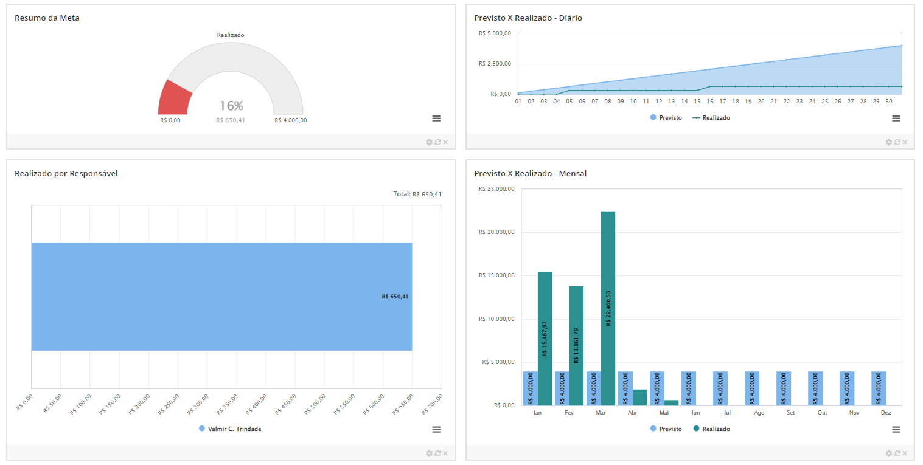Select the September Previsto blue bar
This screenshot has width=923, height=465.
[x=783, y=388]
